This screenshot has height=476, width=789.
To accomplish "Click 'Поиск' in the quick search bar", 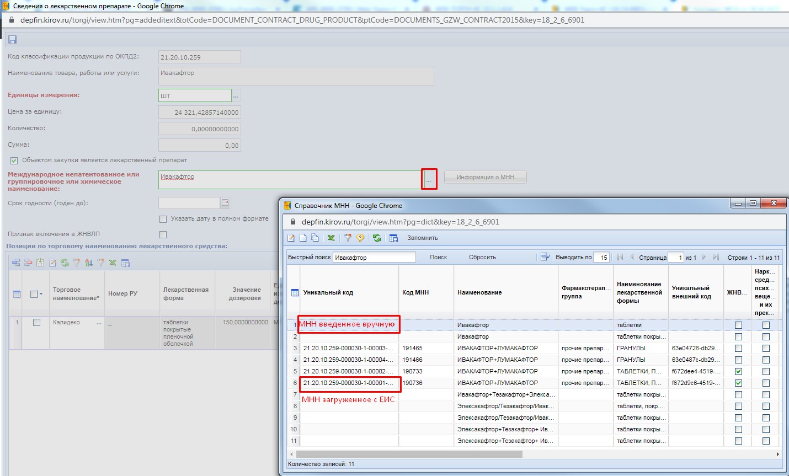I will (x=438, y=257).
